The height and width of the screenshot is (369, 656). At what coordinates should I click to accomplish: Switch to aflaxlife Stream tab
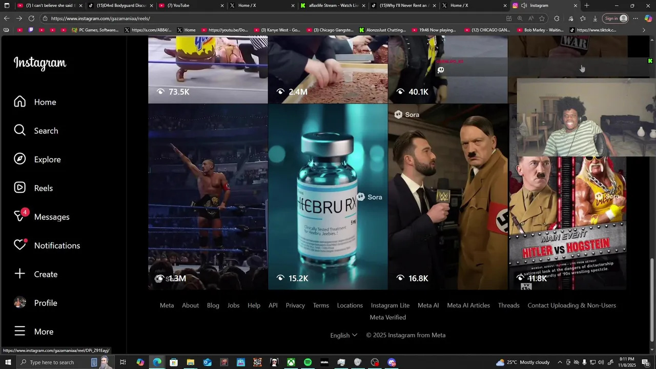pos(333,6)
